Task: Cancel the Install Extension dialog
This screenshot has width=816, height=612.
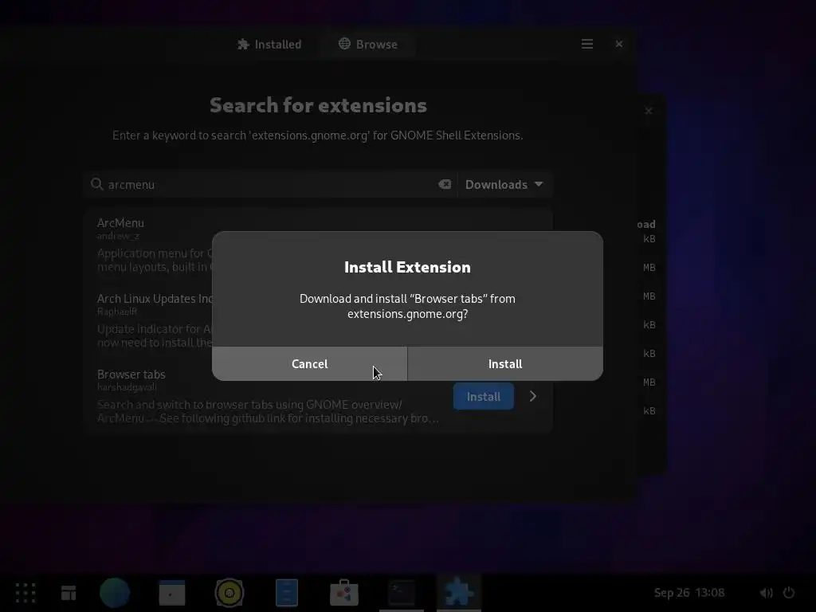Action: tap(310, 363)
